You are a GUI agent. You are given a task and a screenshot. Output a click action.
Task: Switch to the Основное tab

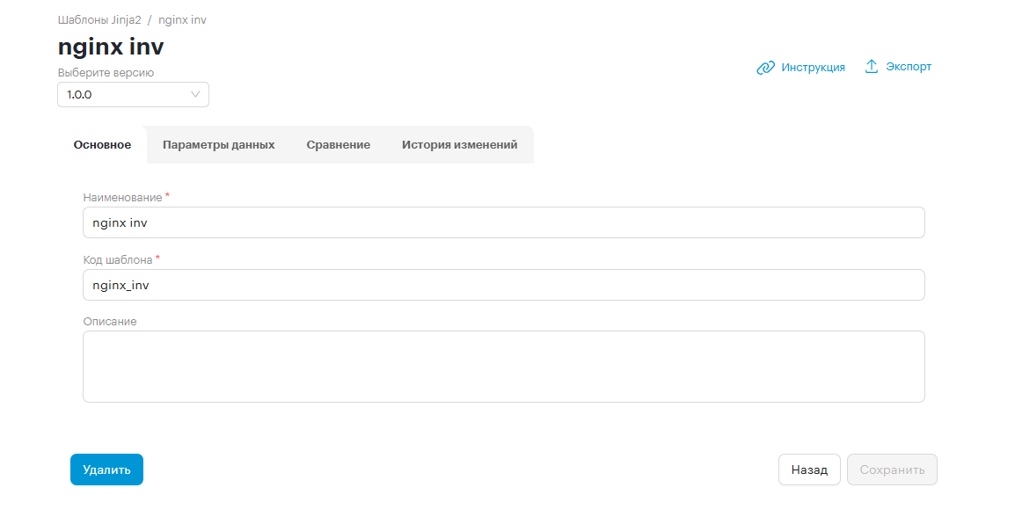(x=102, y=145)
